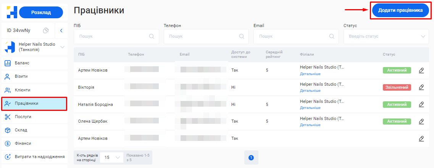Click the Розклад button

pos(41,13)
